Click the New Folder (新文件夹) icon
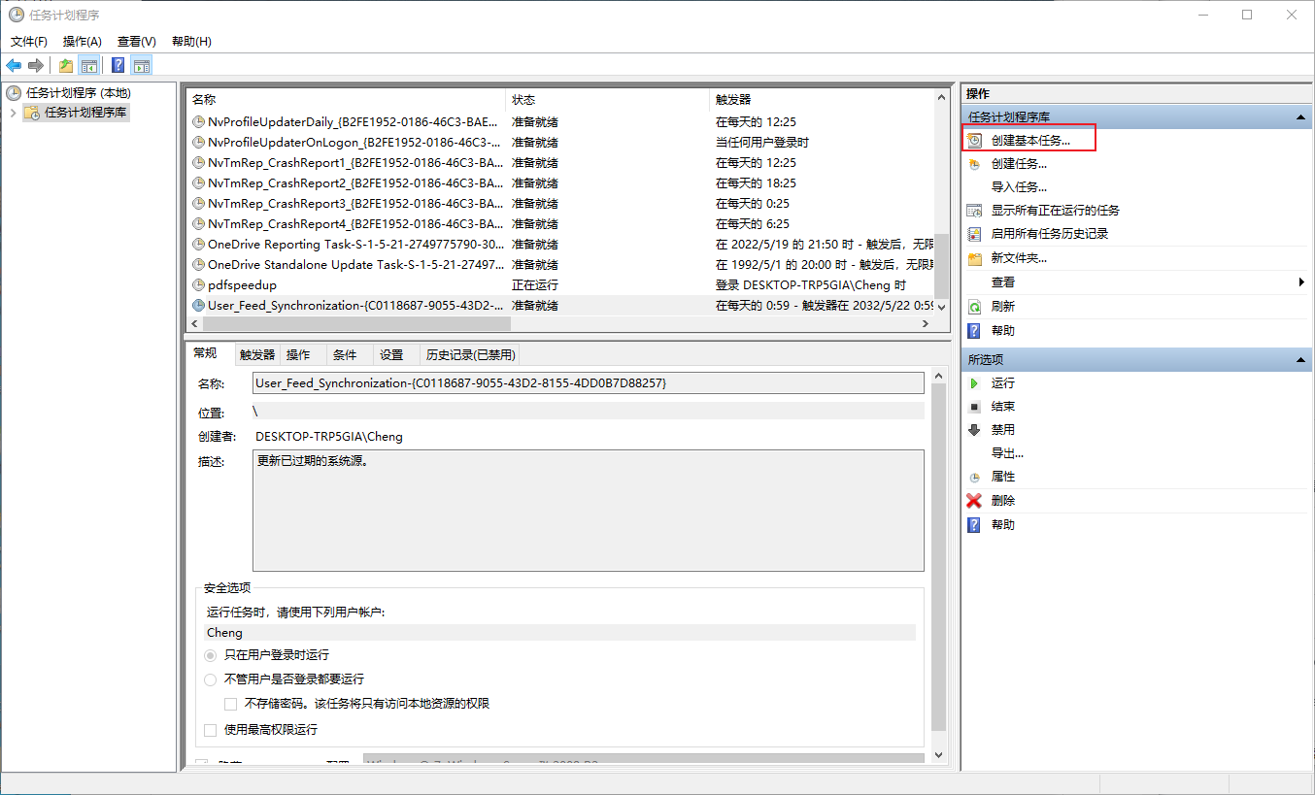The width and height of the screenshot is (1315, 795). [974, 259]
